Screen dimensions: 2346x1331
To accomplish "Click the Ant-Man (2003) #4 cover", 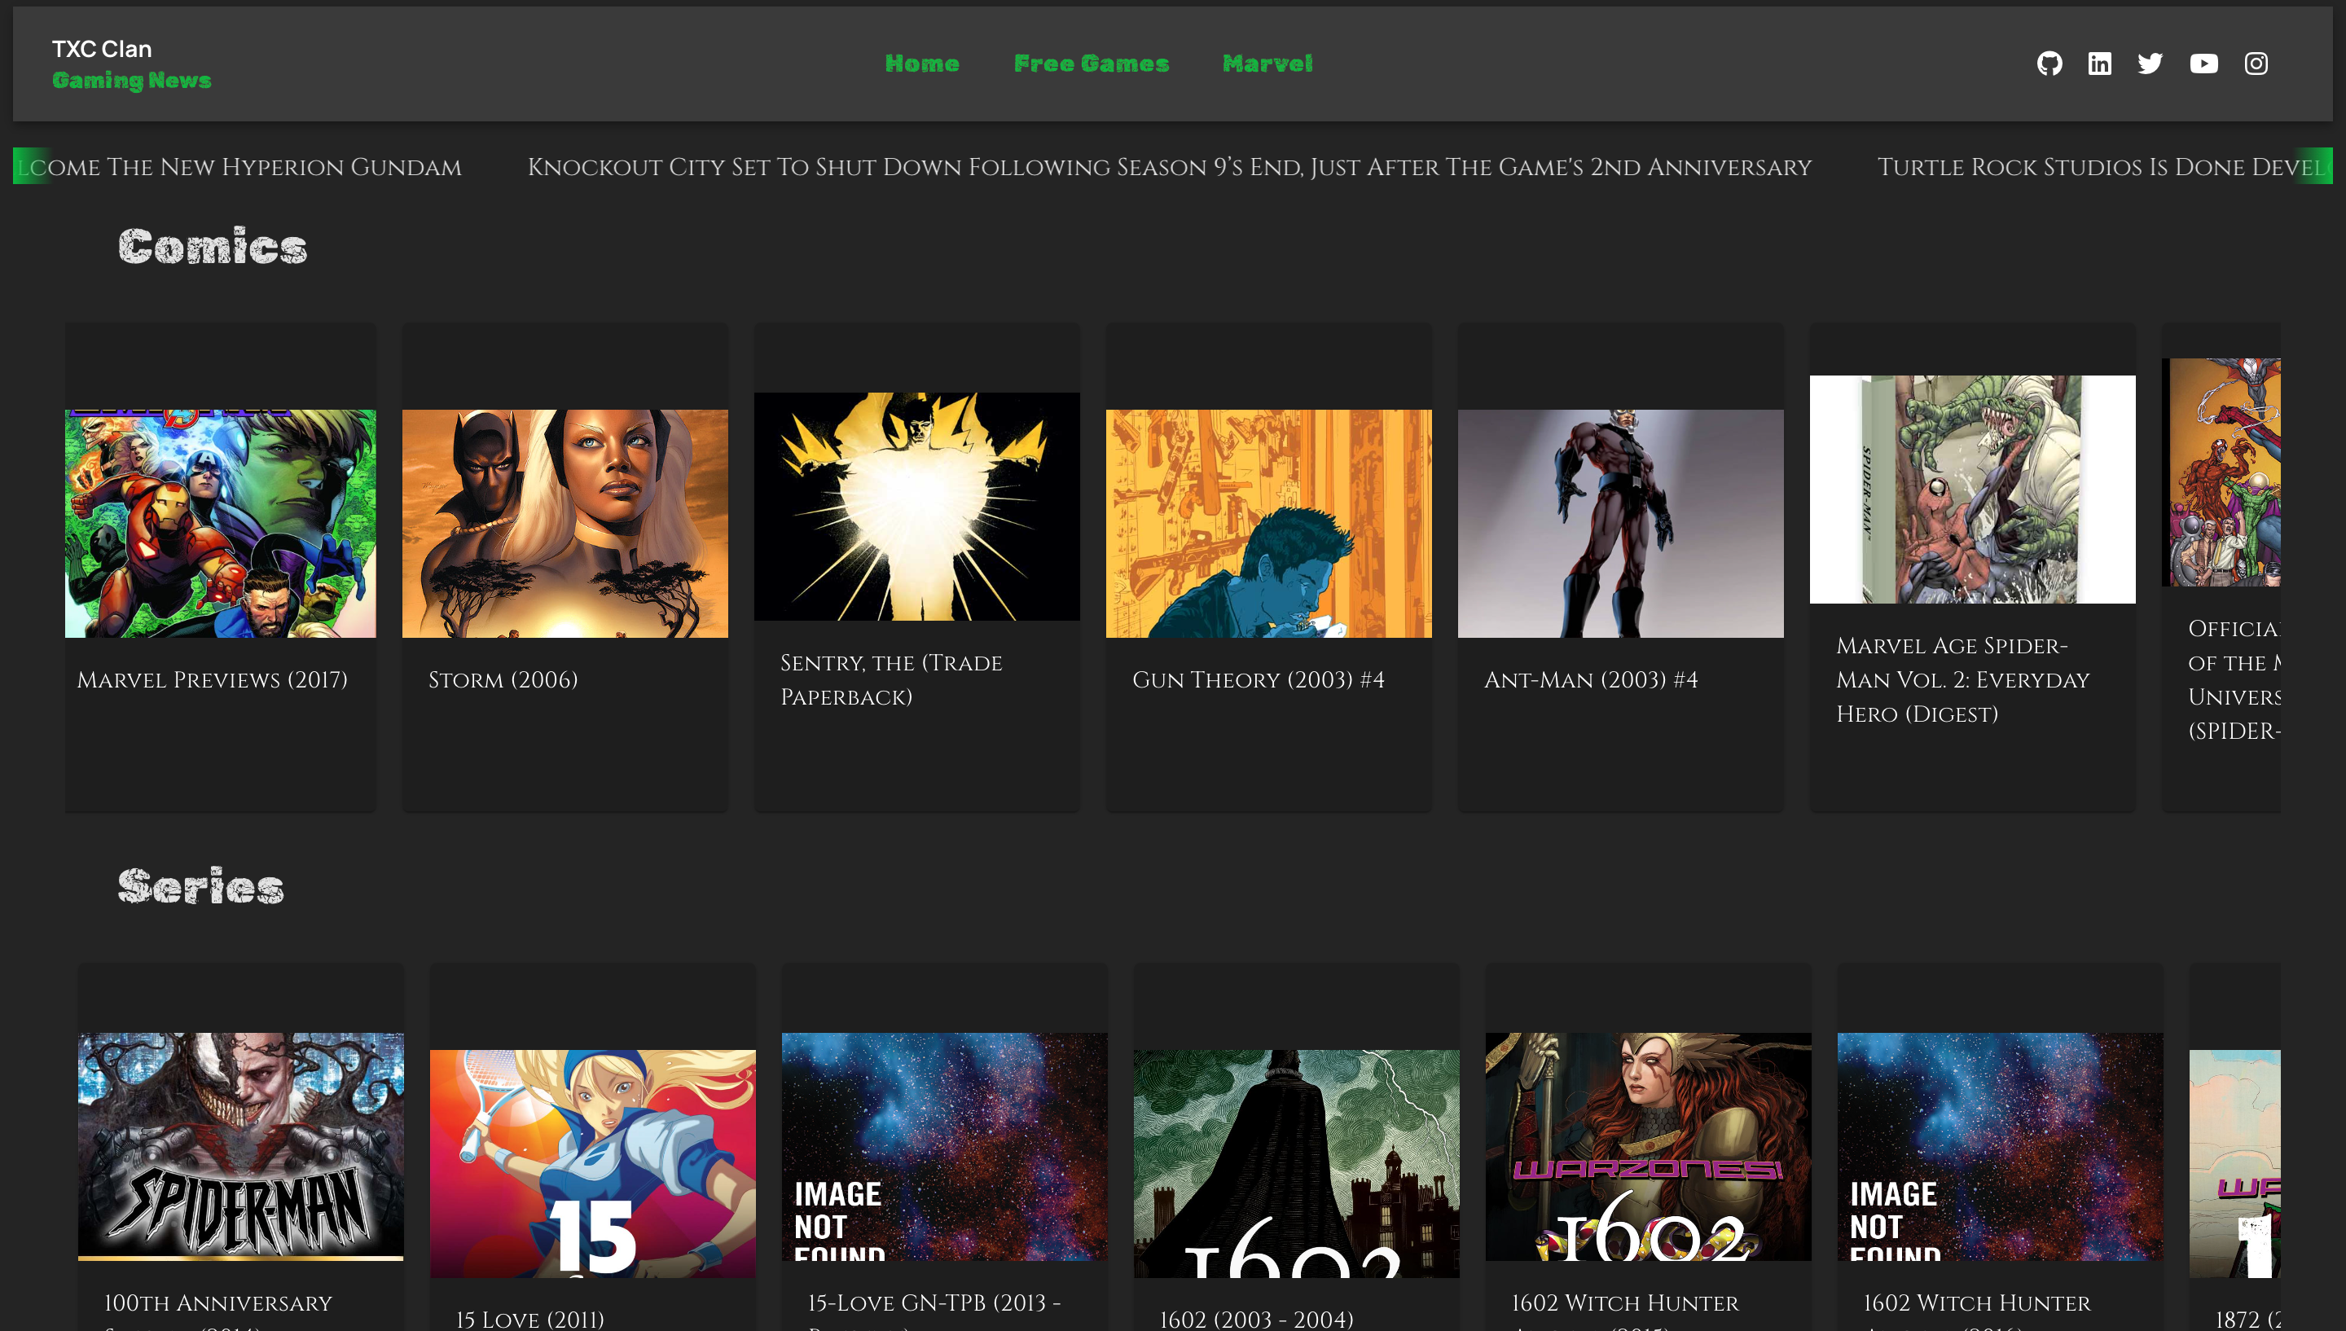I will pyautogui.click(x=1620, y=523).
